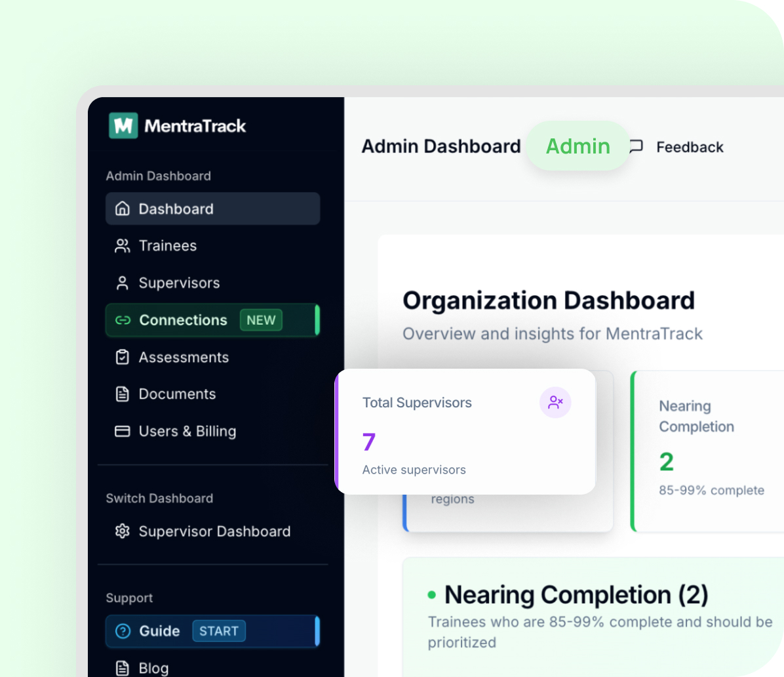Click the NEW badge on Connections
The width and height of the screenshot is (784, 677).
(x=261, y=320)
